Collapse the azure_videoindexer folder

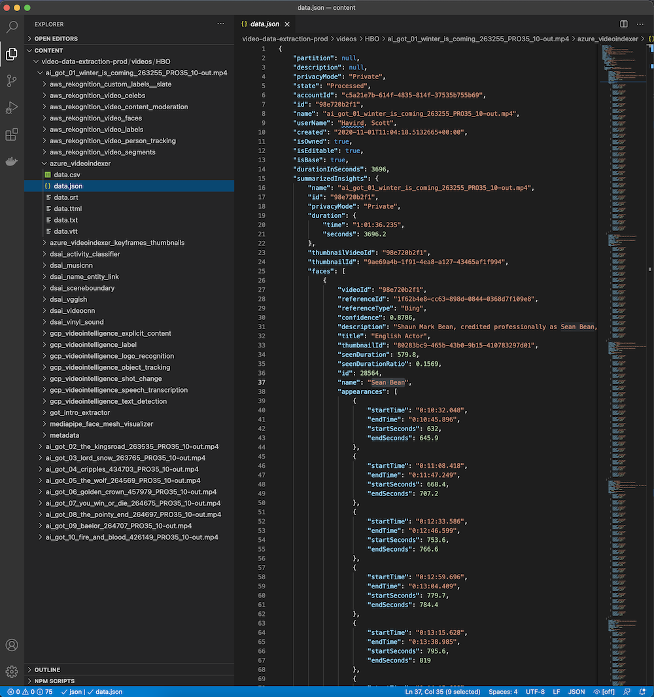pyautogui.click(x=80, y=163)
